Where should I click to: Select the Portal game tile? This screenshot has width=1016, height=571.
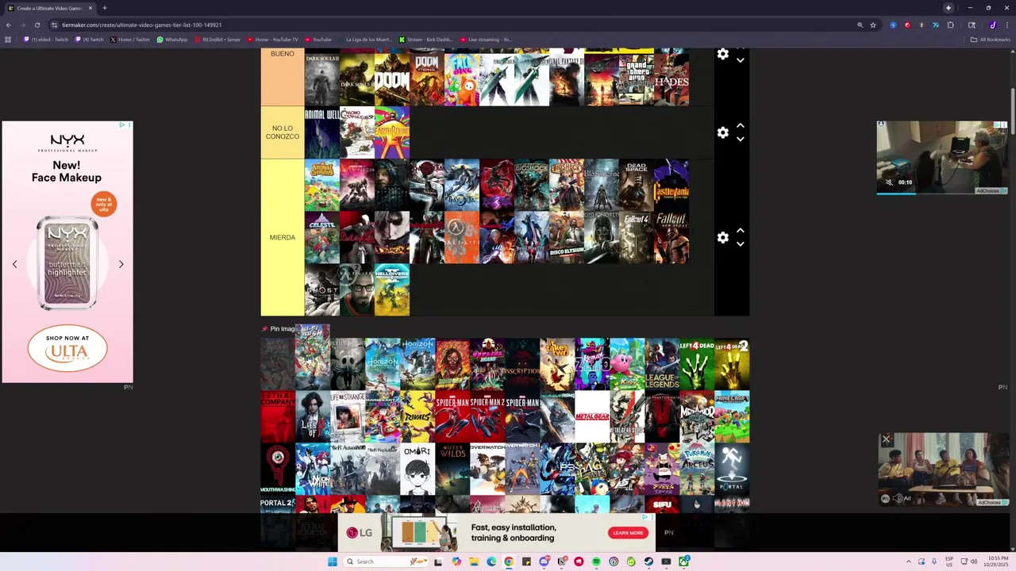point(732,469)
